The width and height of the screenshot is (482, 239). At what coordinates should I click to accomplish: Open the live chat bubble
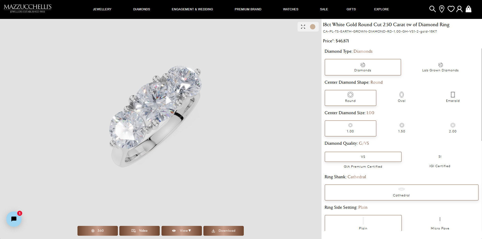click(x=14, y=219)
